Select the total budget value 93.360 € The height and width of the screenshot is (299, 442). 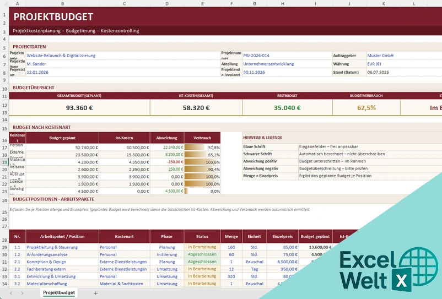[x=79, y=107]
